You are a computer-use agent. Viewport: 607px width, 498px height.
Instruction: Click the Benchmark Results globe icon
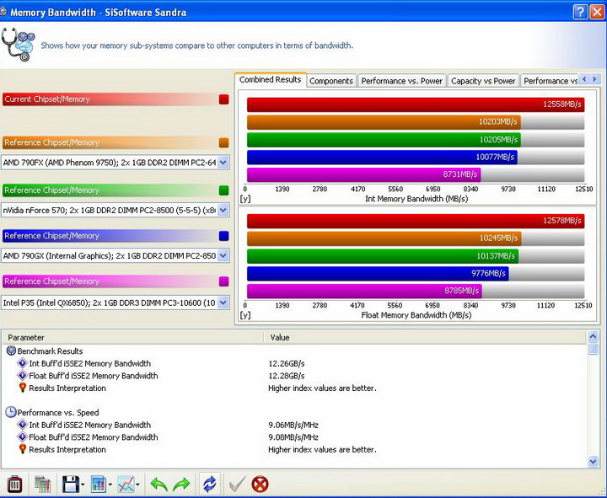click(11, 351)
